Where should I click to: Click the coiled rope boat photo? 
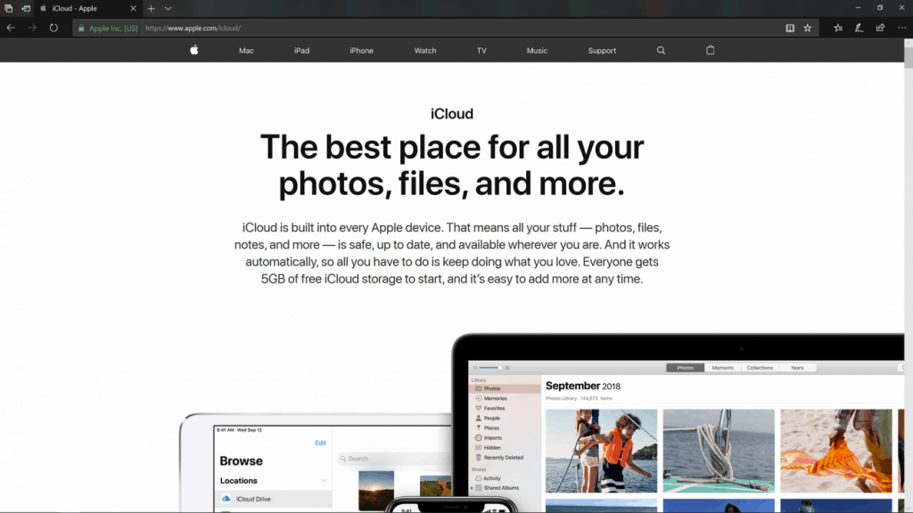coord(719,451)
